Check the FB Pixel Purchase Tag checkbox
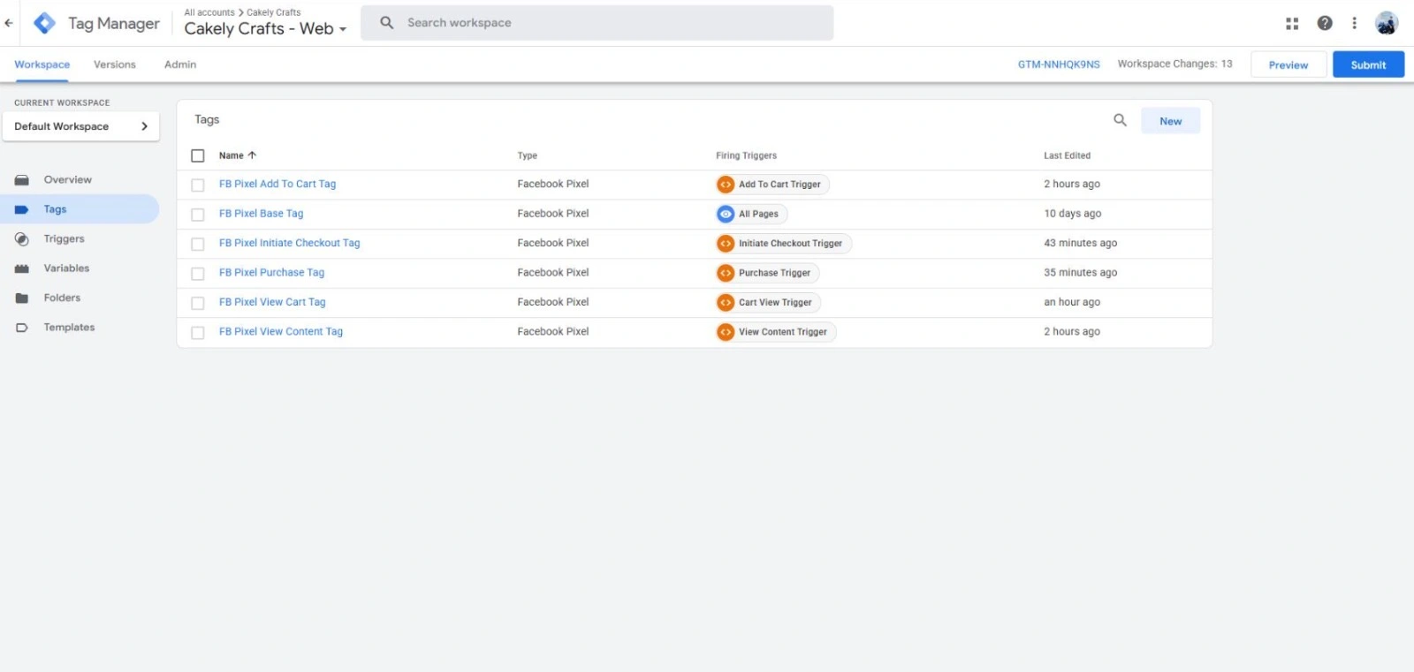The image size is (1414, 672). tap(198, 274)
